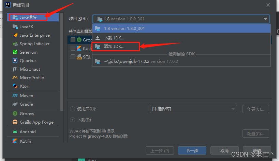The image size is (279, 161).
Task: Select the Micronaut mu icon
Action: [15, 69]
